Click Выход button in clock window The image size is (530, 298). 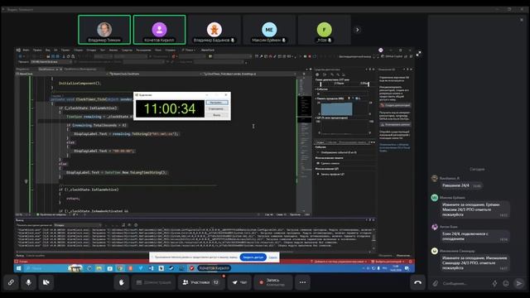tap(217, 115)
